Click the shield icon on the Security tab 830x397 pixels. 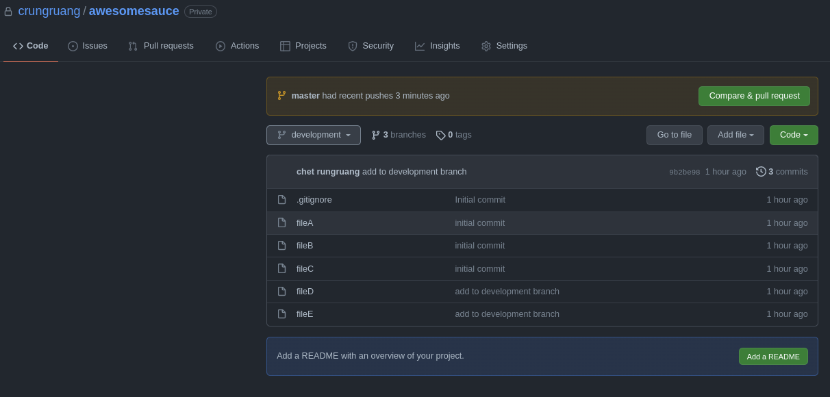351,46
